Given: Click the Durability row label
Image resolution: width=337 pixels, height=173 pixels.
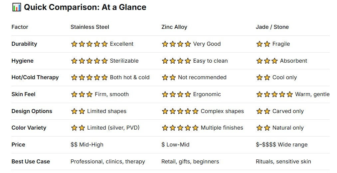Looking at the screenshot, I should 24,44.
